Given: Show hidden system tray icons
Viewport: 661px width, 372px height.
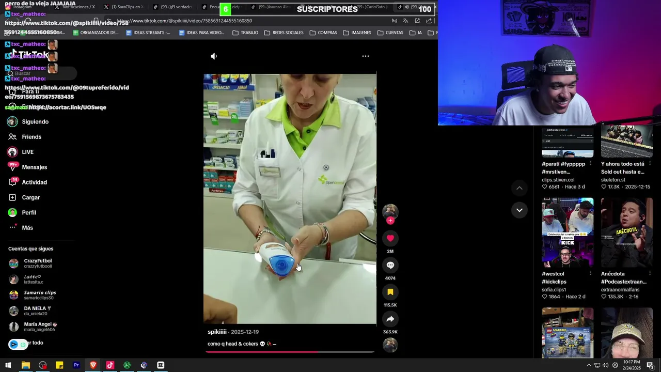Looking at the screenshot, I should click(x=588, y=365).
